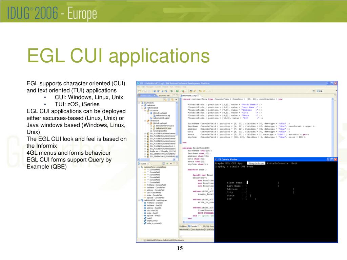Click the Address field in console form
This screenshot has width=347, height=260.
point(270,189)
